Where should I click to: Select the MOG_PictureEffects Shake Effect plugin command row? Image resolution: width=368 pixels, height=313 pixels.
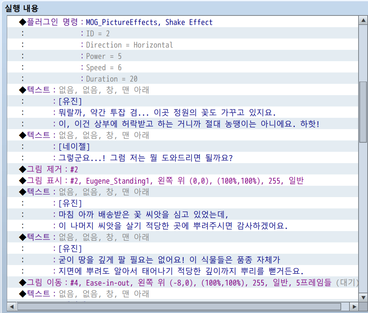[183, 22]
